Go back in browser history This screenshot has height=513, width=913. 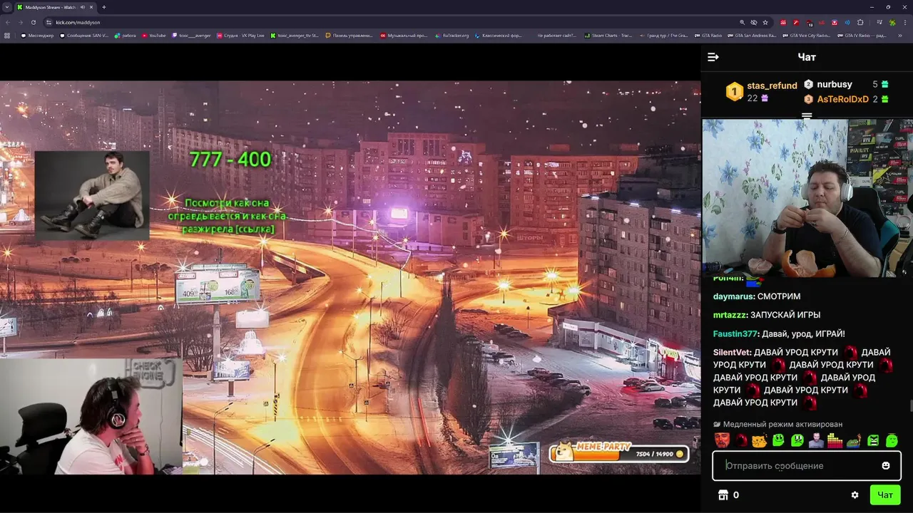[x=8, y=22]
